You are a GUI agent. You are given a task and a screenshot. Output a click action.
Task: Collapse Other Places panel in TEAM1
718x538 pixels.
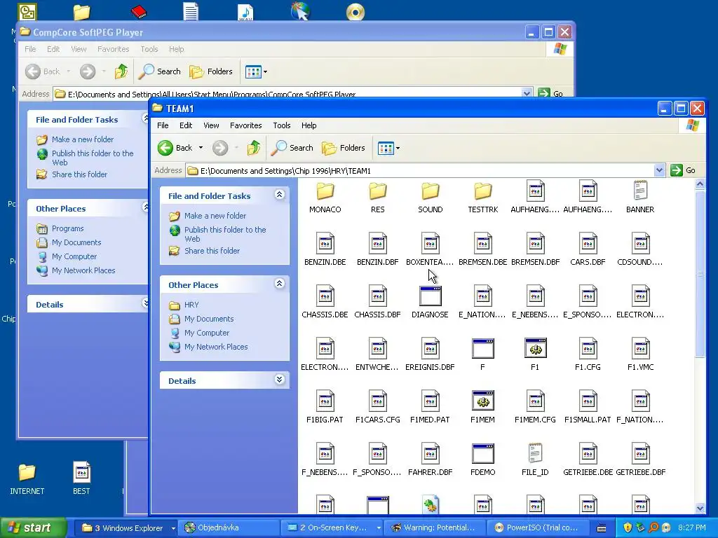(279, 284)
